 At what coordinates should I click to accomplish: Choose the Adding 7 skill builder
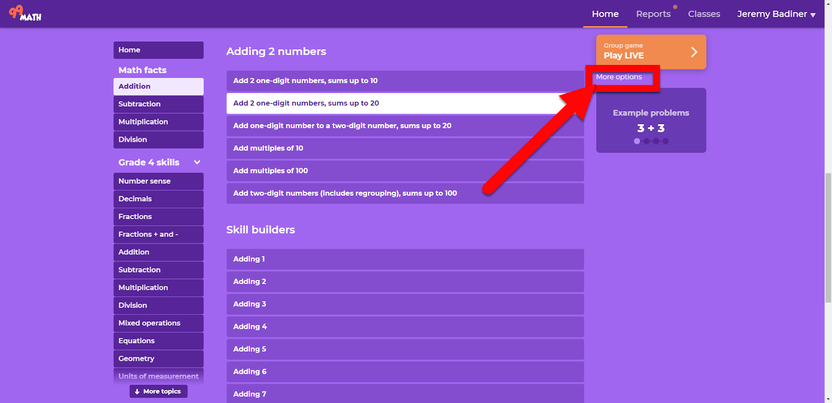tap(405, 394)
